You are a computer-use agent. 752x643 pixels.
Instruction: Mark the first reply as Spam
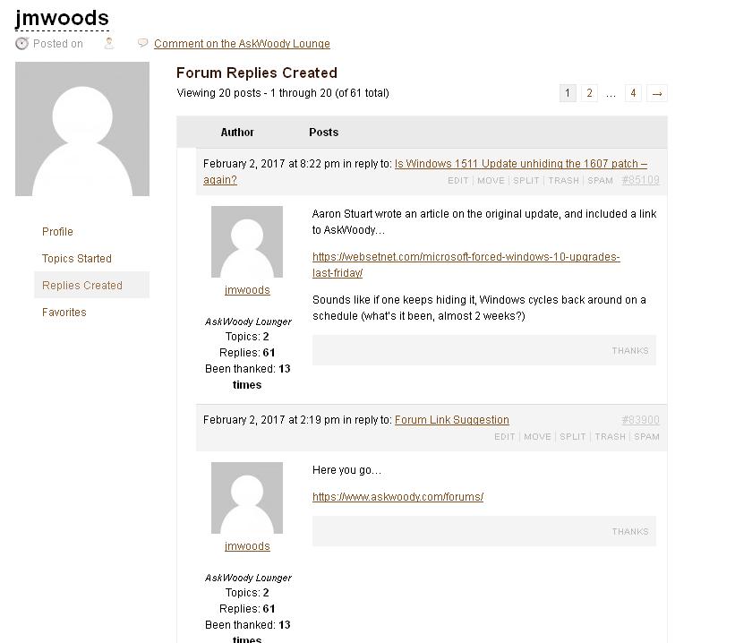click(x=600, y=181)
